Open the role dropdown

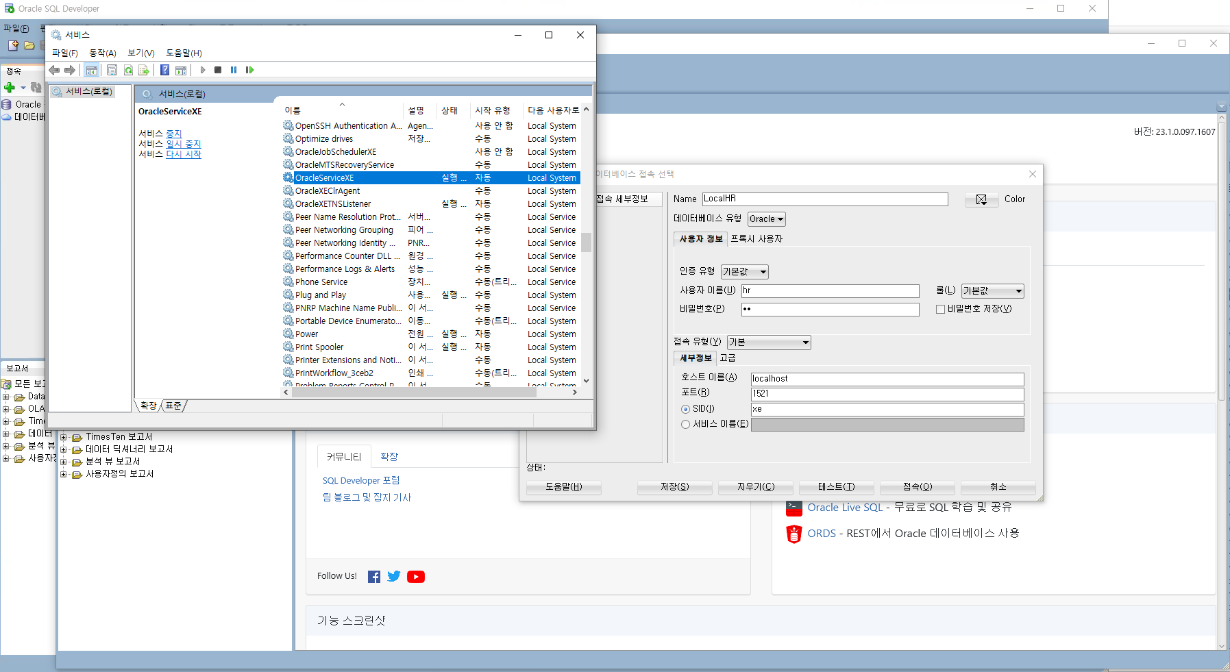click(992, 291)
